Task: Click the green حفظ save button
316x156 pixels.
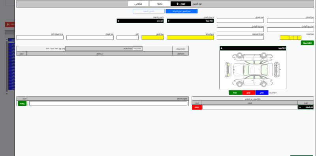Action: point(235,93)
